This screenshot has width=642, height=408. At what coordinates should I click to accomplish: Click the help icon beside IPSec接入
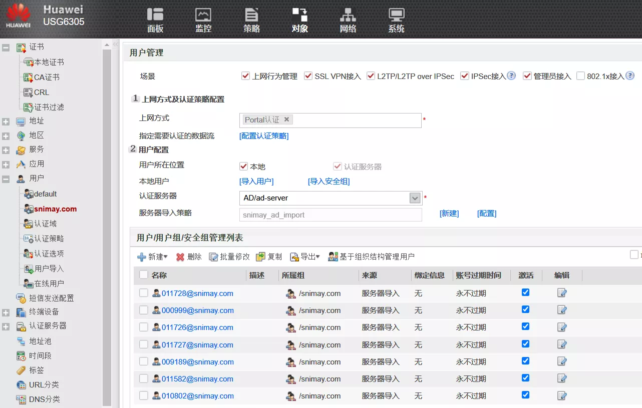click(511, 76)
